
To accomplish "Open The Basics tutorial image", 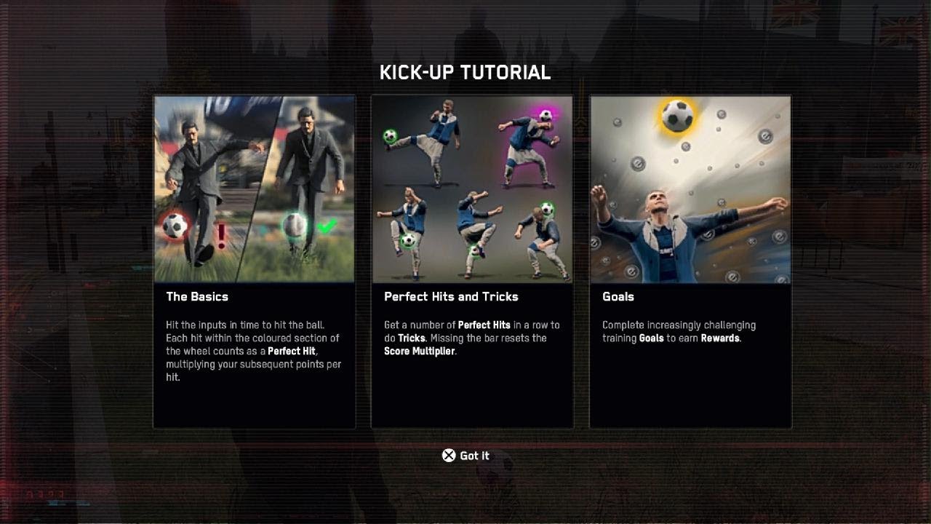I will click(x=255, y=189).
